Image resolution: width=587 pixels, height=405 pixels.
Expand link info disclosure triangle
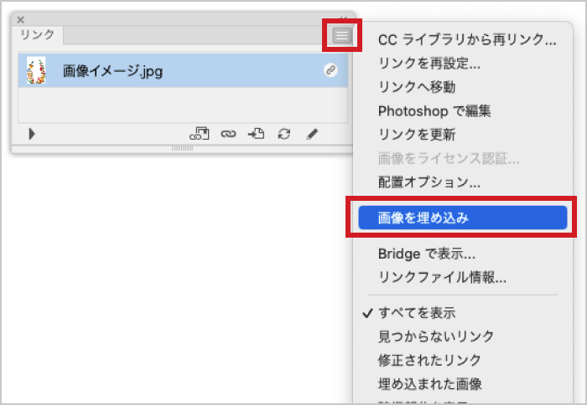pyautogui.click(x=32, y=134)
